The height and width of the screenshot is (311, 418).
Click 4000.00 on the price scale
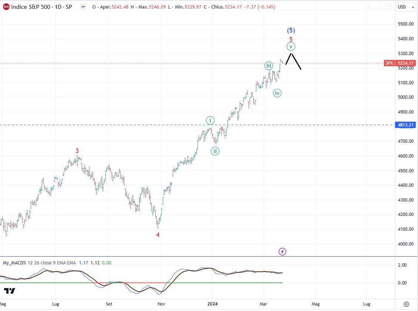point(406,244)
